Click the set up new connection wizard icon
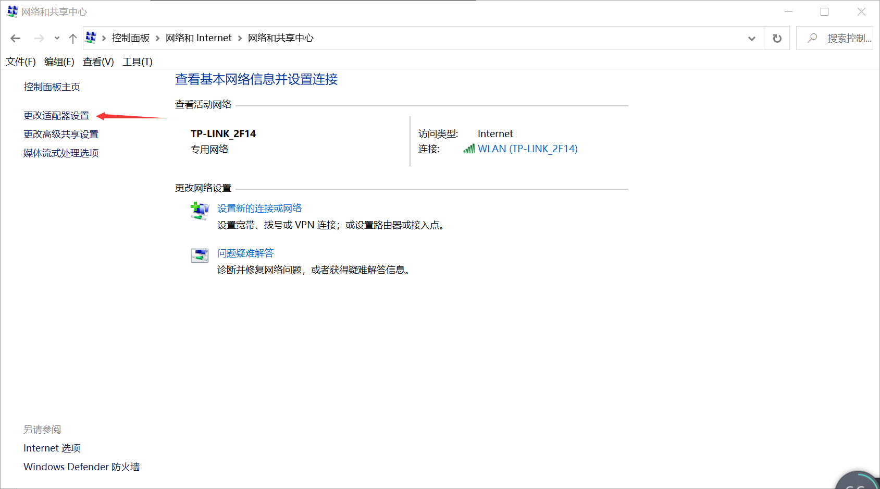Viewport: 880px width, 489px height. 199,211
